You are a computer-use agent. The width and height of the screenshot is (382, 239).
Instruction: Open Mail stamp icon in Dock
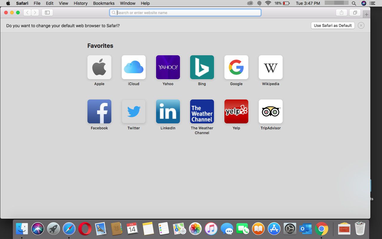point(101,229)
